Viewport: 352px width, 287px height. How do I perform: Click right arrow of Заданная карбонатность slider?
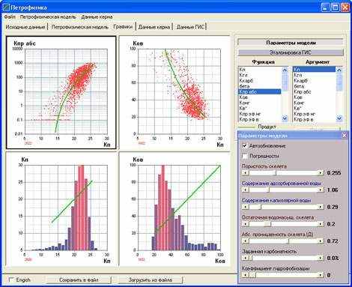coord(321,258)
